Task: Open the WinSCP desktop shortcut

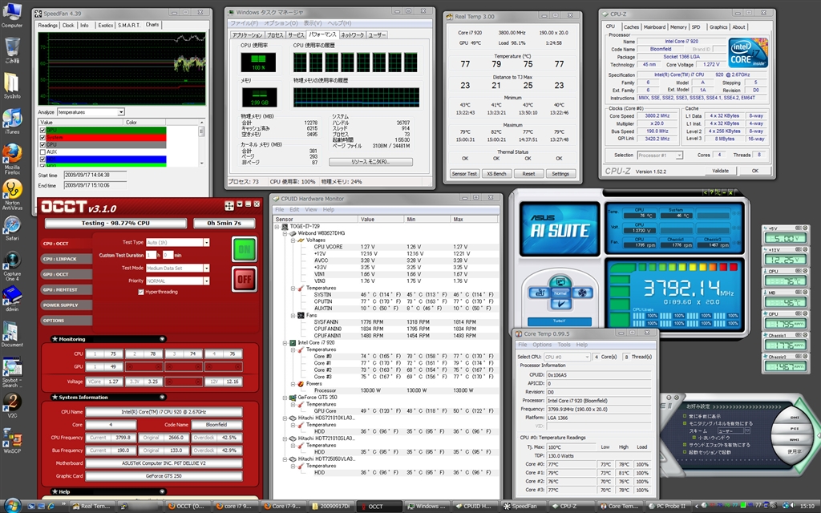Action: (12, 438)
